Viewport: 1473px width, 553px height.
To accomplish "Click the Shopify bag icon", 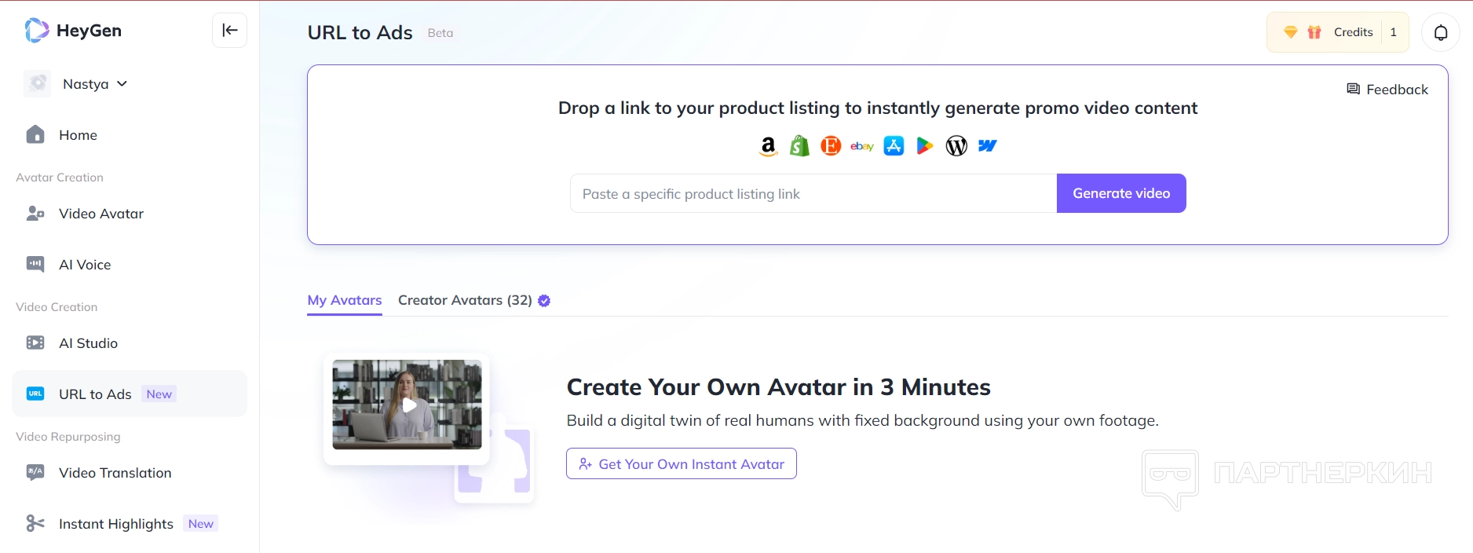I will [x=799, y=146].
